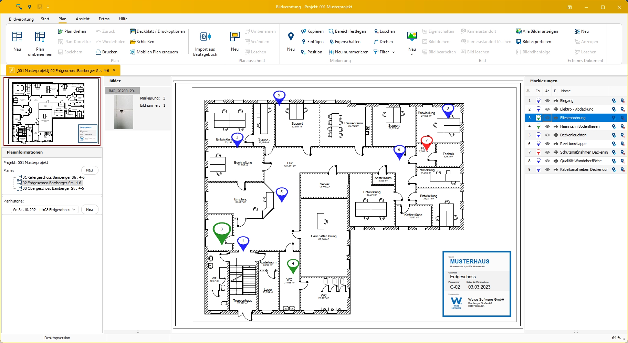Image resolution: width=628 pixels, height=343 pixels.
Task: Toggle visibility of Qualität Wandoberfläche marker
Action: click(x=547, y=161)
